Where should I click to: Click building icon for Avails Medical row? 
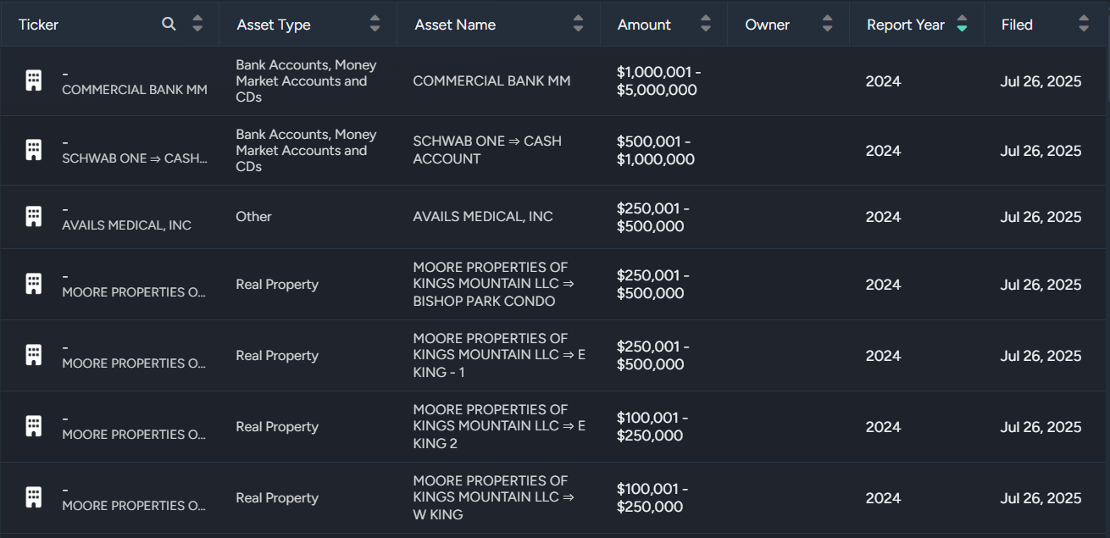pos(33,216)
